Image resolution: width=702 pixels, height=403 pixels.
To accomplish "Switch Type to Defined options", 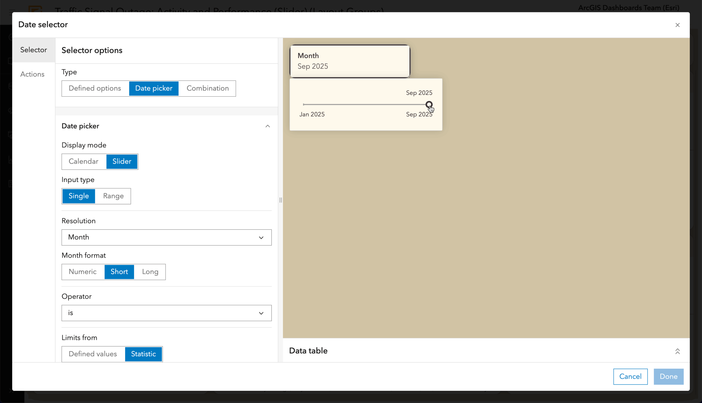I will tap(95, 88).
